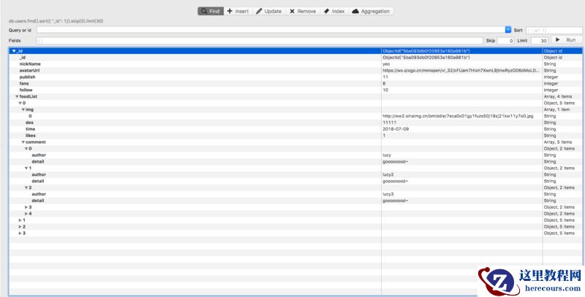Switch to the Insert tab
The width and height of the screenshot is (585, 297).
tap(238, 11)
